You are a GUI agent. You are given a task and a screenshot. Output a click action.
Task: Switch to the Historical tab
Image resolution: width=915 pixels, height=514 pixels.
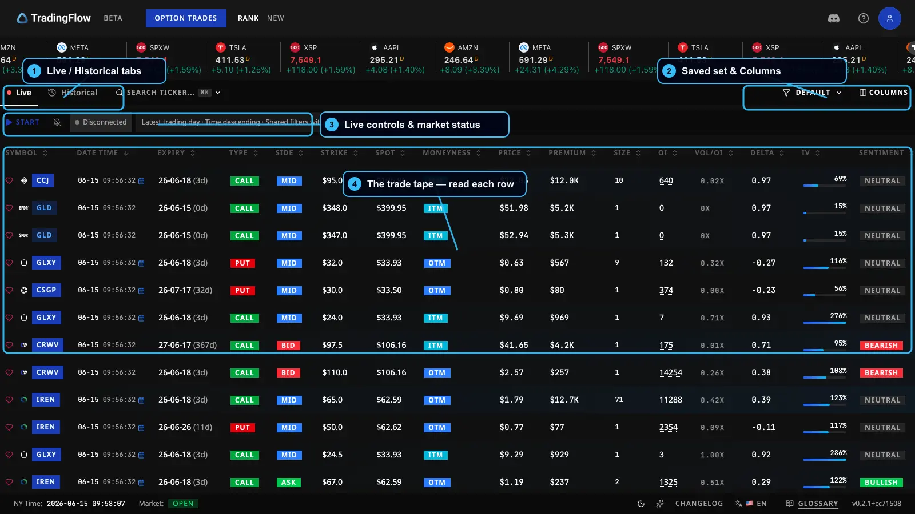point(73,93)
